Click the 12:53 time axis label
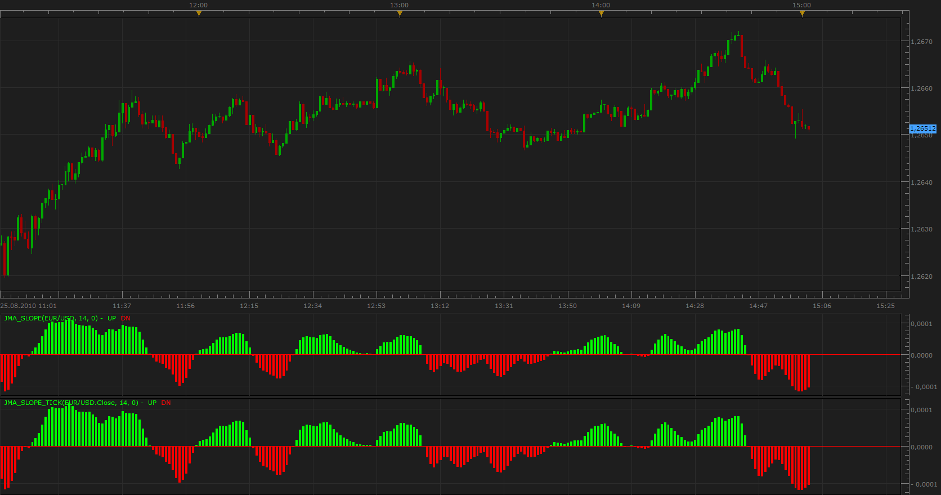This screenshot has width=941, height=495. tap(376, 306)
